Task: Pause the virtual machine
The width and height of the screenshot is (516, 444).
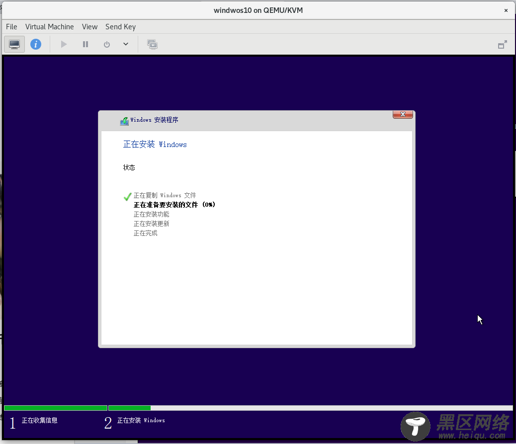Action: point(85,44)
